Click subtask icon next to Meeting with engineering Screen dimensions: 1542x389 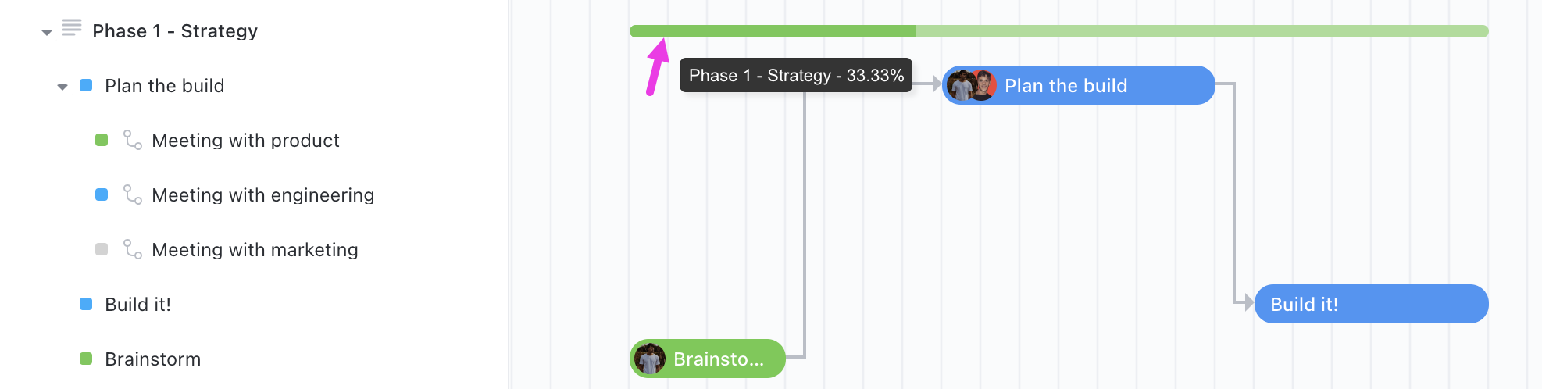132,194
